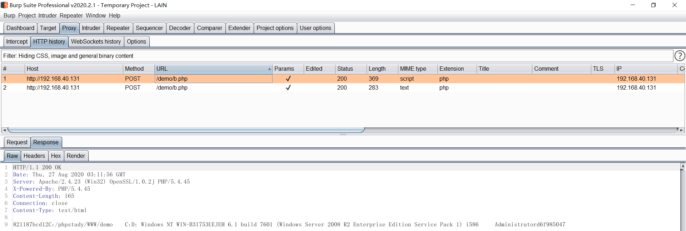The image size is (686, 231).
Task: Open the Burp menu
Action: click(x=9, y=15)
